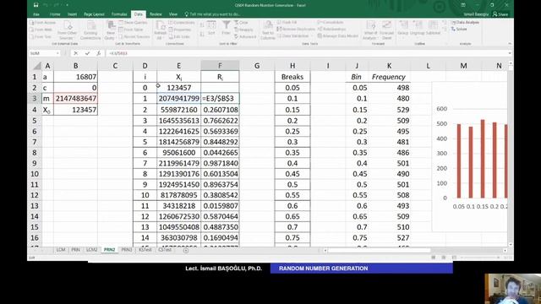Click the Breaks cell 0.45

click(x=292, y=174)
